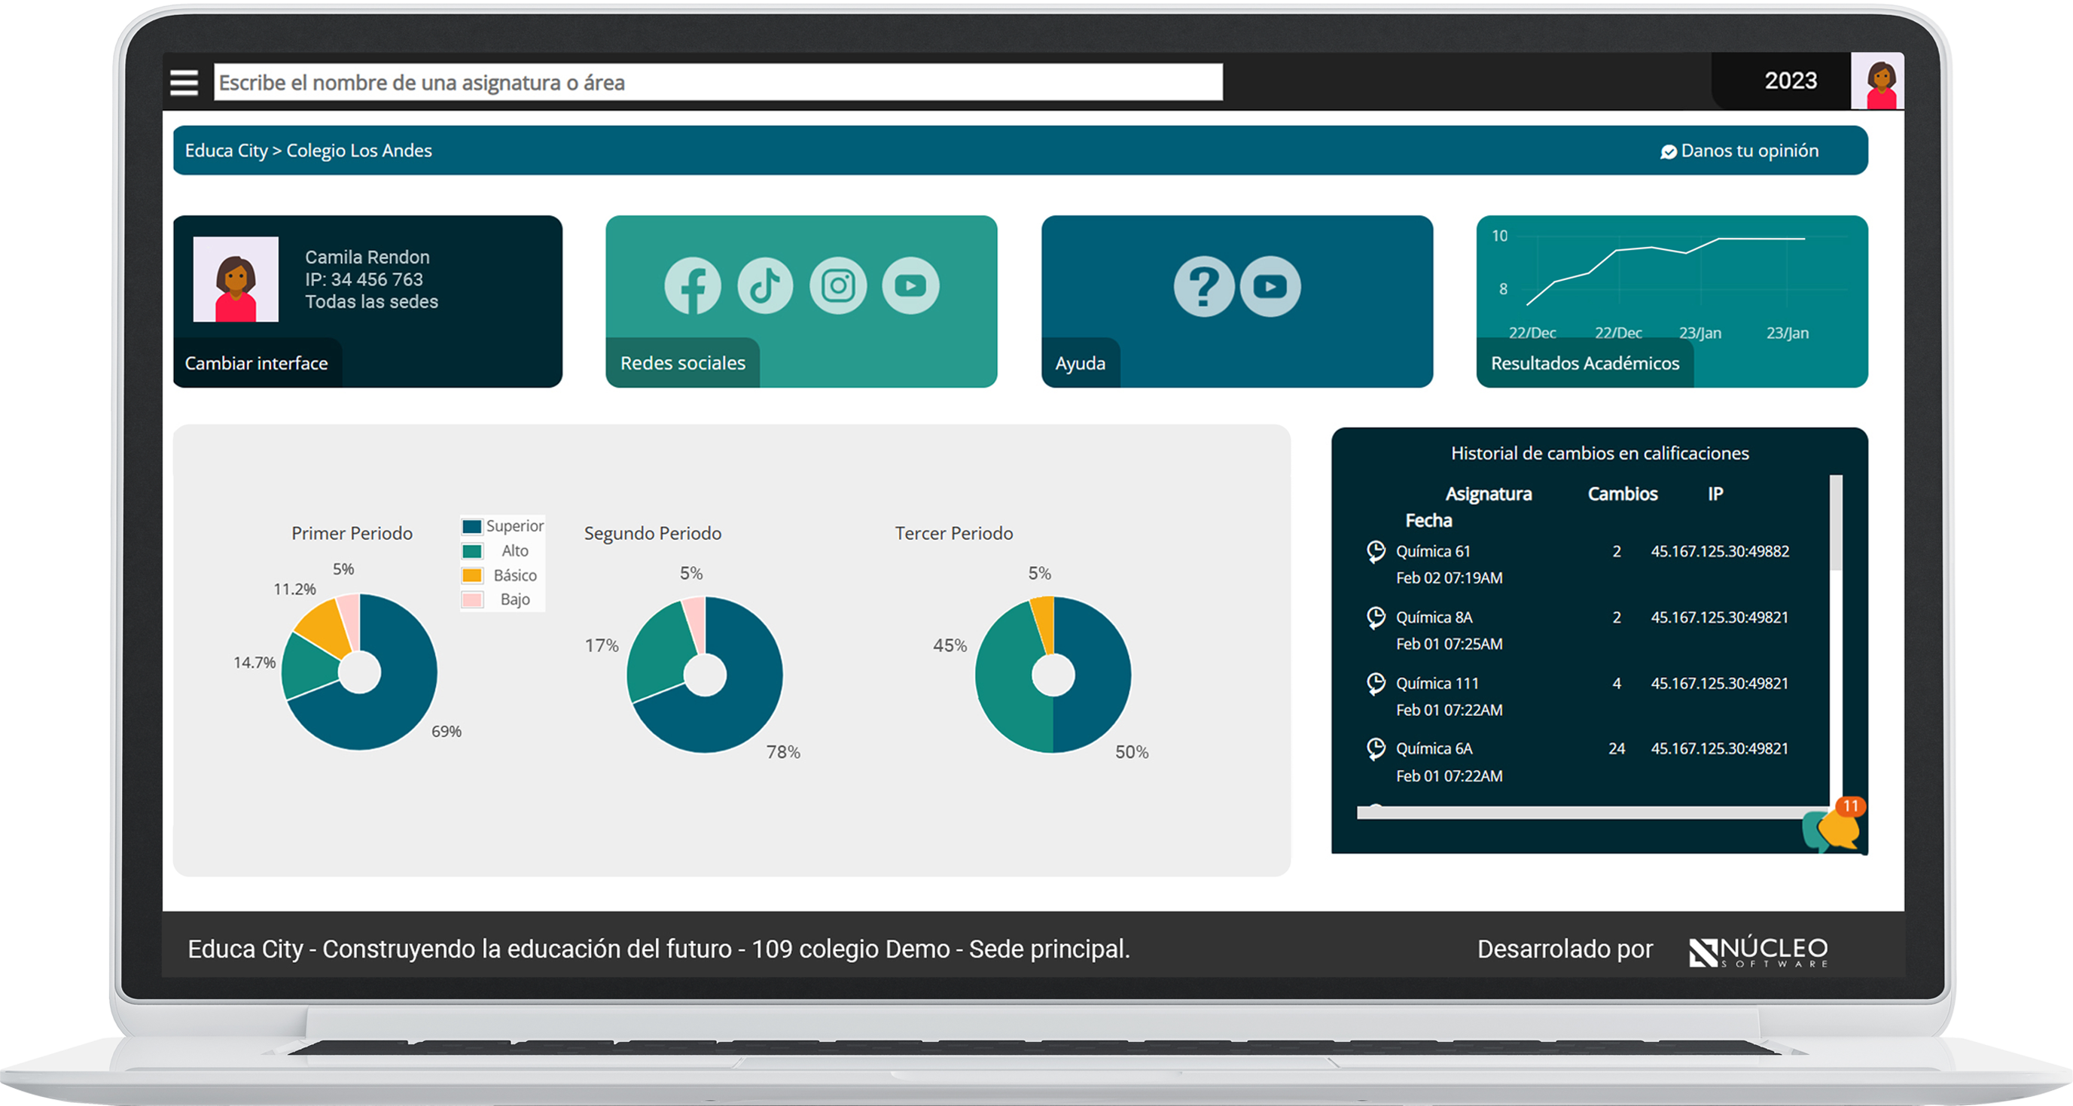Screen dimensions: 2073x1106
Task: Click the Cambios column header
Action: 1623,494
